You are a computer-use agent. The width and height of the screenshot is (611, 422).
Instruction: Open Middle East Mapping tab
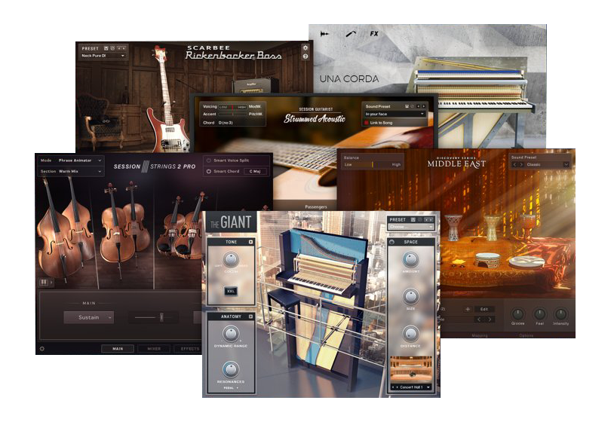(x=480, y=335)
